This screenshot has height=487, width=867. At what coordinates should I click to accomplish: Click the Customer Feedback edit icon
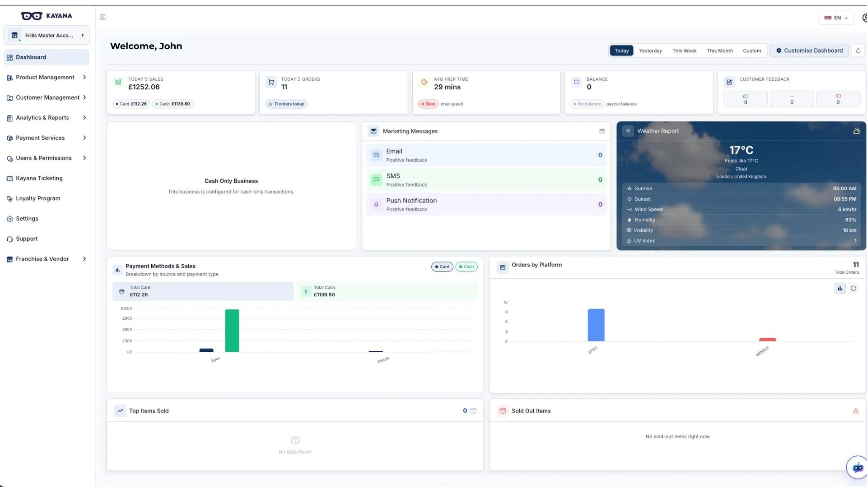[729, 82]
